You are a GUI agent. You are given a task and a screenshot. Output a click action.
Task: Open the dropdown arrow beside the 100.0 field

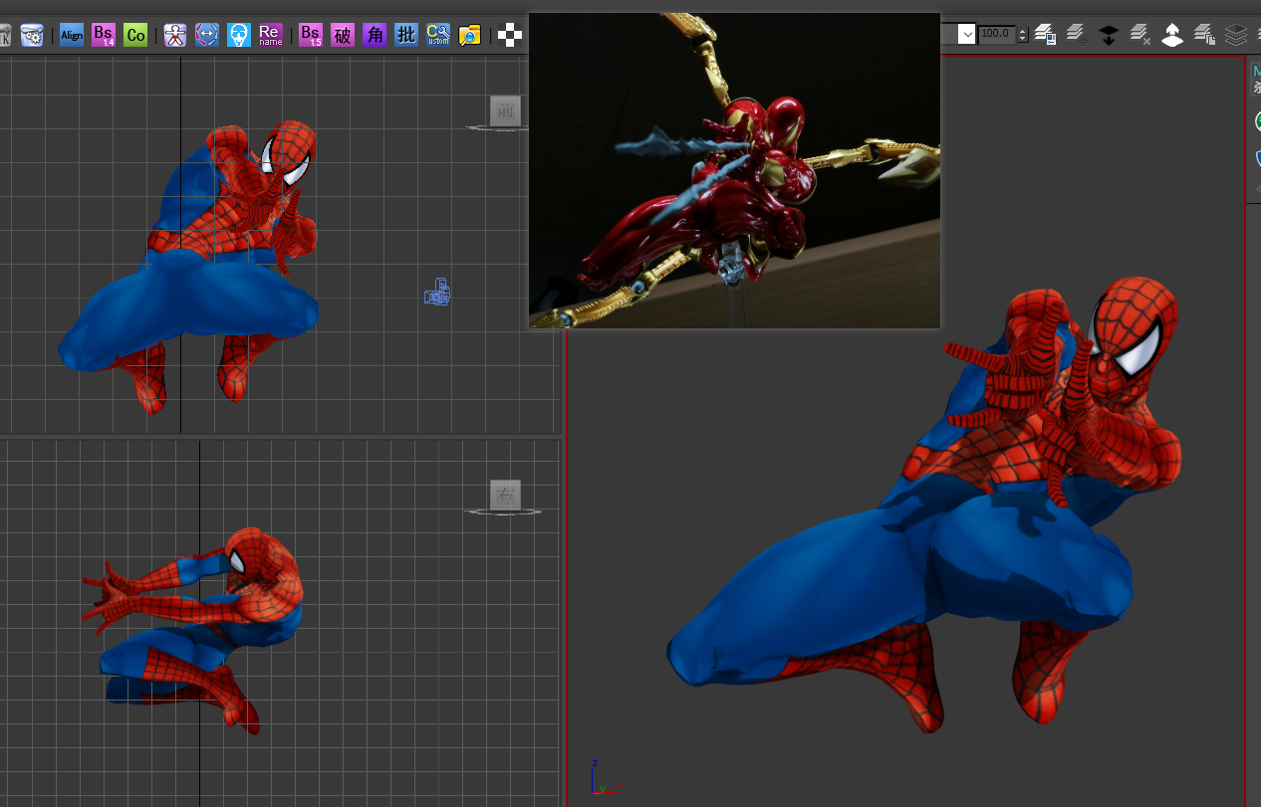[x=966, y=35]
